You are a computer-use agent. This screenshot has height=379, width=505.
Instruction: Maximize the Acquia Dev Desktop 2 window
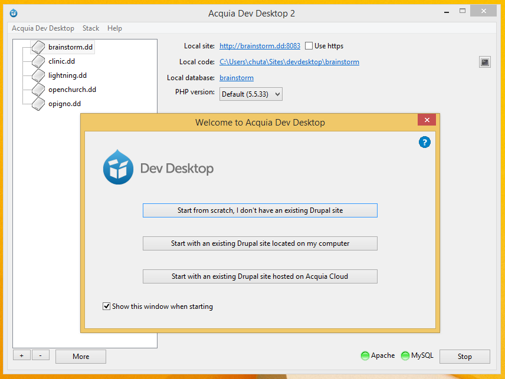[x=463, y=11]
